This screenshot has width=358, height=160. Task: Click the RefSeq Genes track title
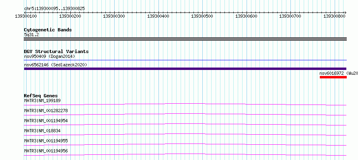pos(41,96)
